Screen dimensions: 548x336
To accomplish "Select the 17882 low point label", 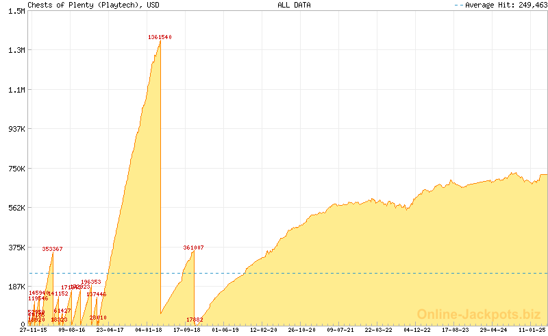I will point(195,320).
